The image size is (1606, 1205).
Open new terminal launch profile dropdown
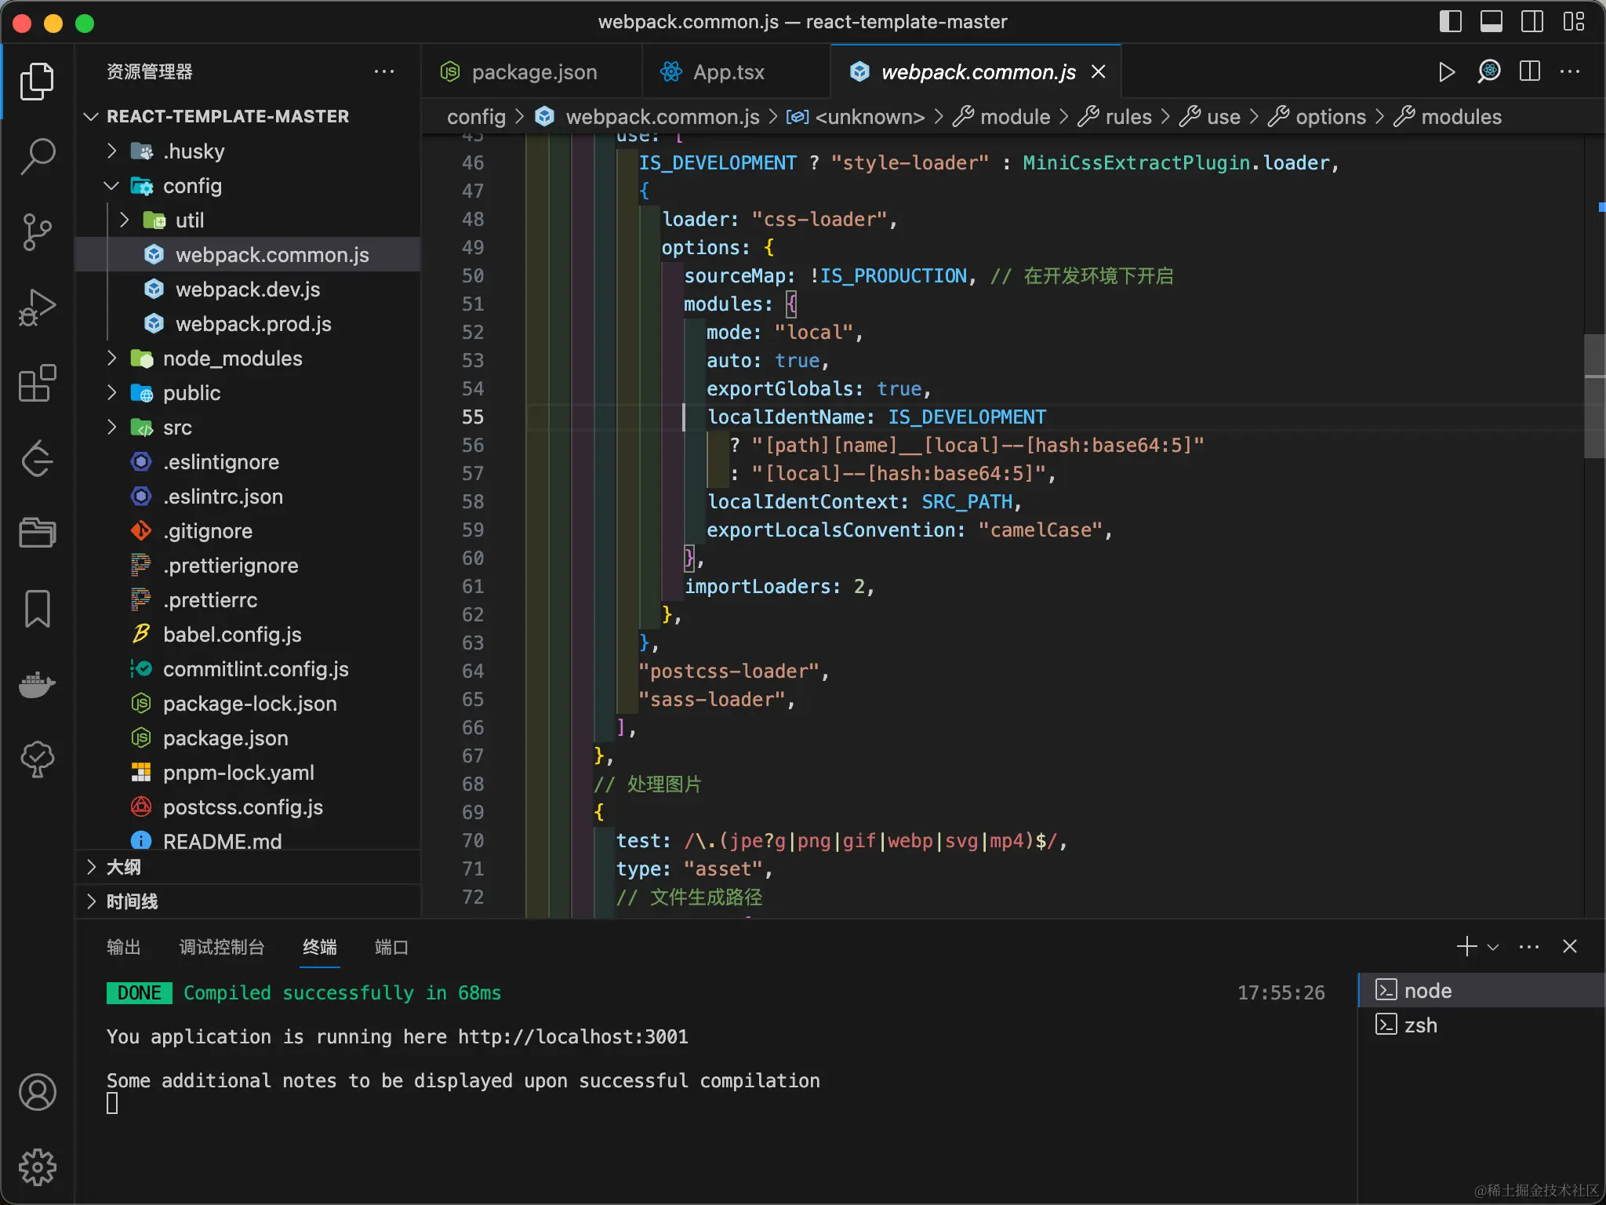pyautogui.click(x=1493, y=947)
